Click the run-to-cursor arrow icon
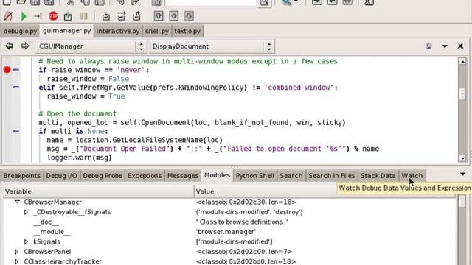The image size is (472, 265). pos(38,16)
